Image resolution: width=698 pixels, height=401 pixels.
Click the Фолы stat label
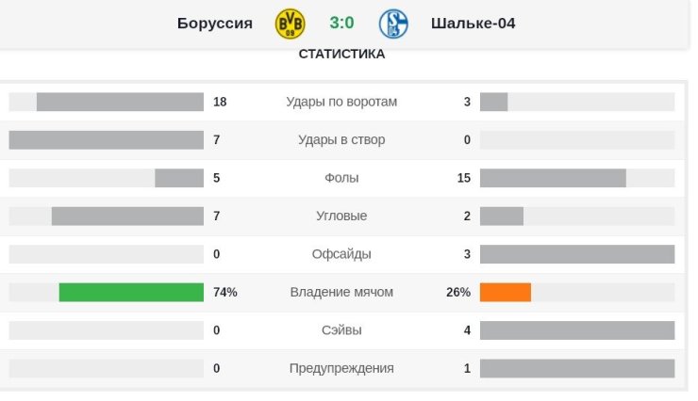341,178
